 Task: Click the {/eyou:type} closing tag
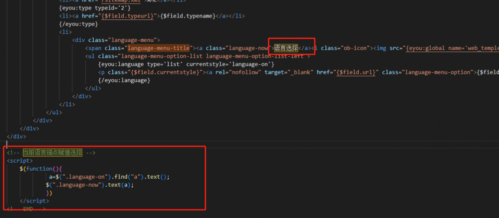click(78, 24)
